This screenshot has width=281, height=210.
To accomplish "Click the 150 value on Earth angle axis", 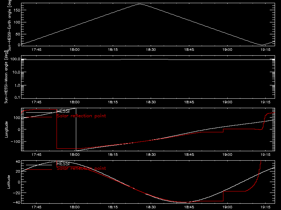I will point(17,10).
